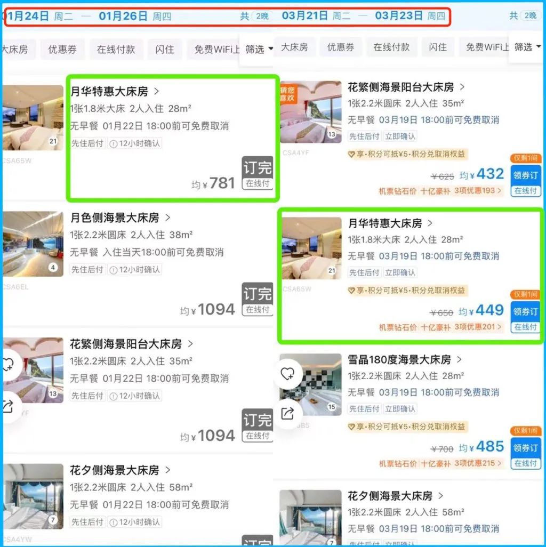
Task: Tap the photo count badge 4 on 月色 thumbnail
Action: pyautogui.click(x=53, y=268)
